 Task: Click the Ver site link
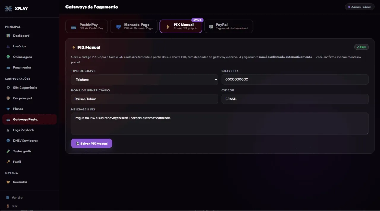[x=14, y=198]
